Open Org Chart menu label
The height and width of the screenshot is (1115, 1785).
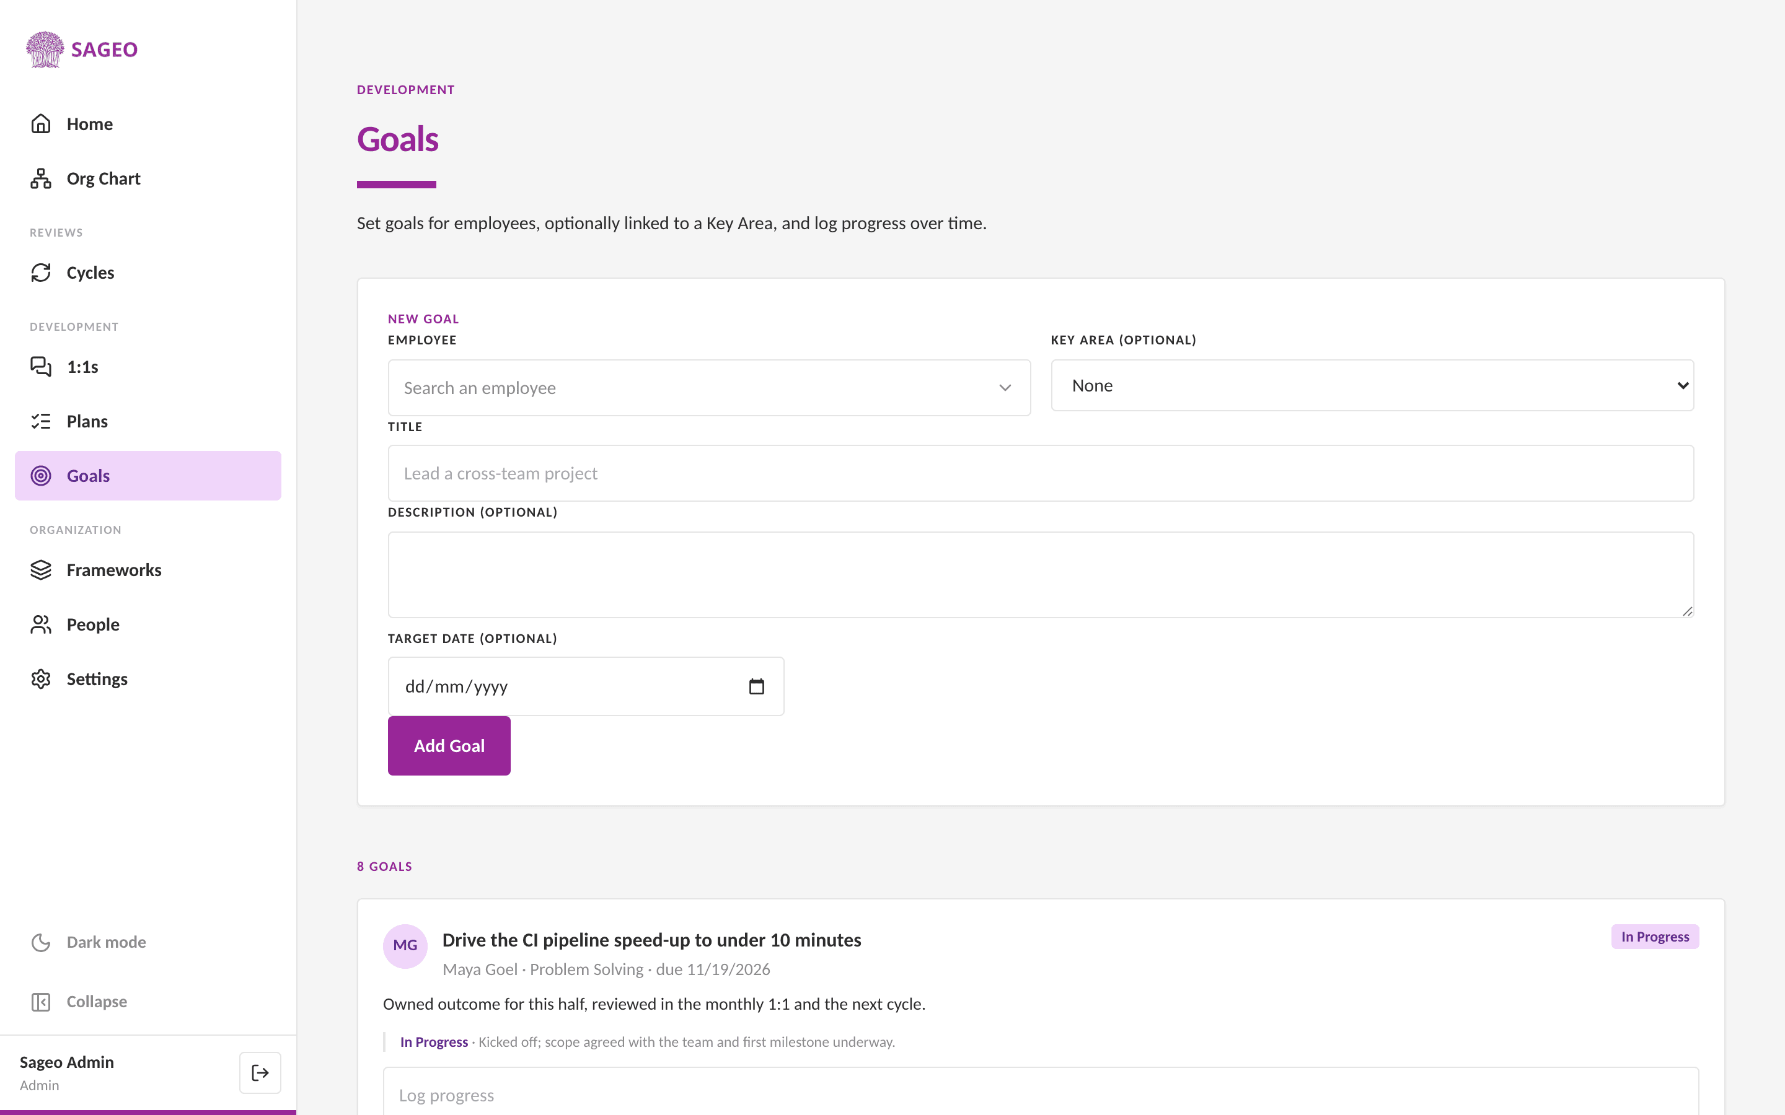(104, 178)
